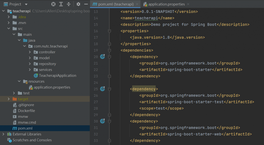This screenshot has height=145, width=264.
Task: Click the orange target folder icon
Action: pyautogui.click(x=15, y=99)
